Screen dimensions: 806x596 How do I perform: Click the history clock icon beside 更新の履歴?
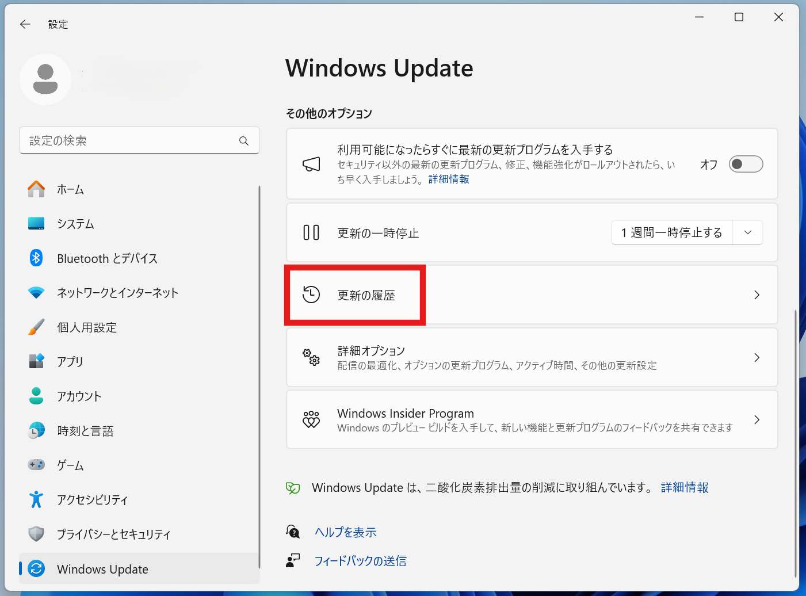click(311, 295)
